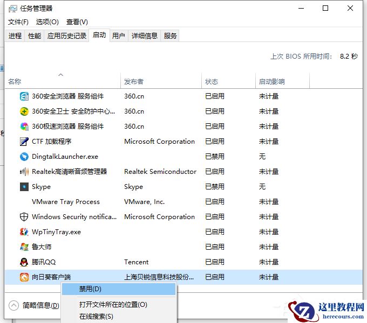Screen dimensions: 367x323
Task: Select the VMware Tray Process row name
Action: point(66,202)
